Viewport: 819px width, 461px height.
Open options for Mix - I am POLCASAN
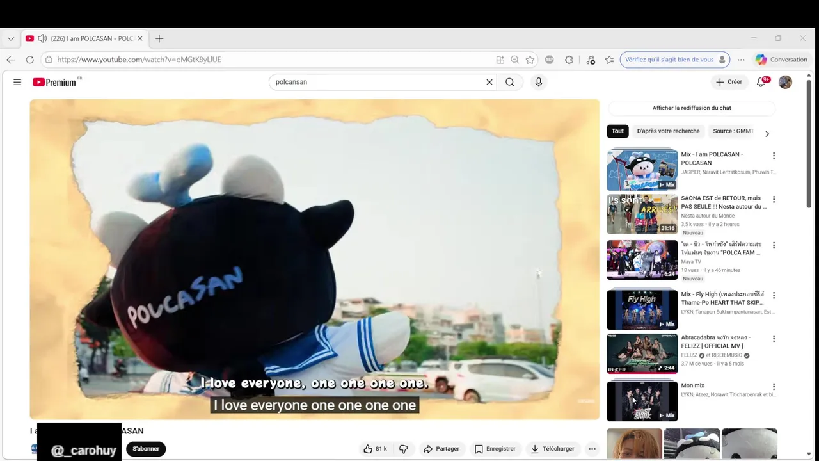pyautogui.click(x=774, y=156)
